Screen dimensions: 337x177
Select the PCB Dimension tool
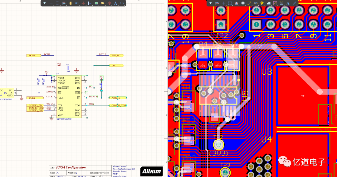click(281, 3)
